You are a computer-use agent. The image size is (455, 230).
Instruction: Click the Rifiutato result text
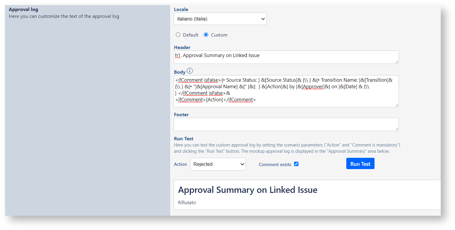pos(187,203)
